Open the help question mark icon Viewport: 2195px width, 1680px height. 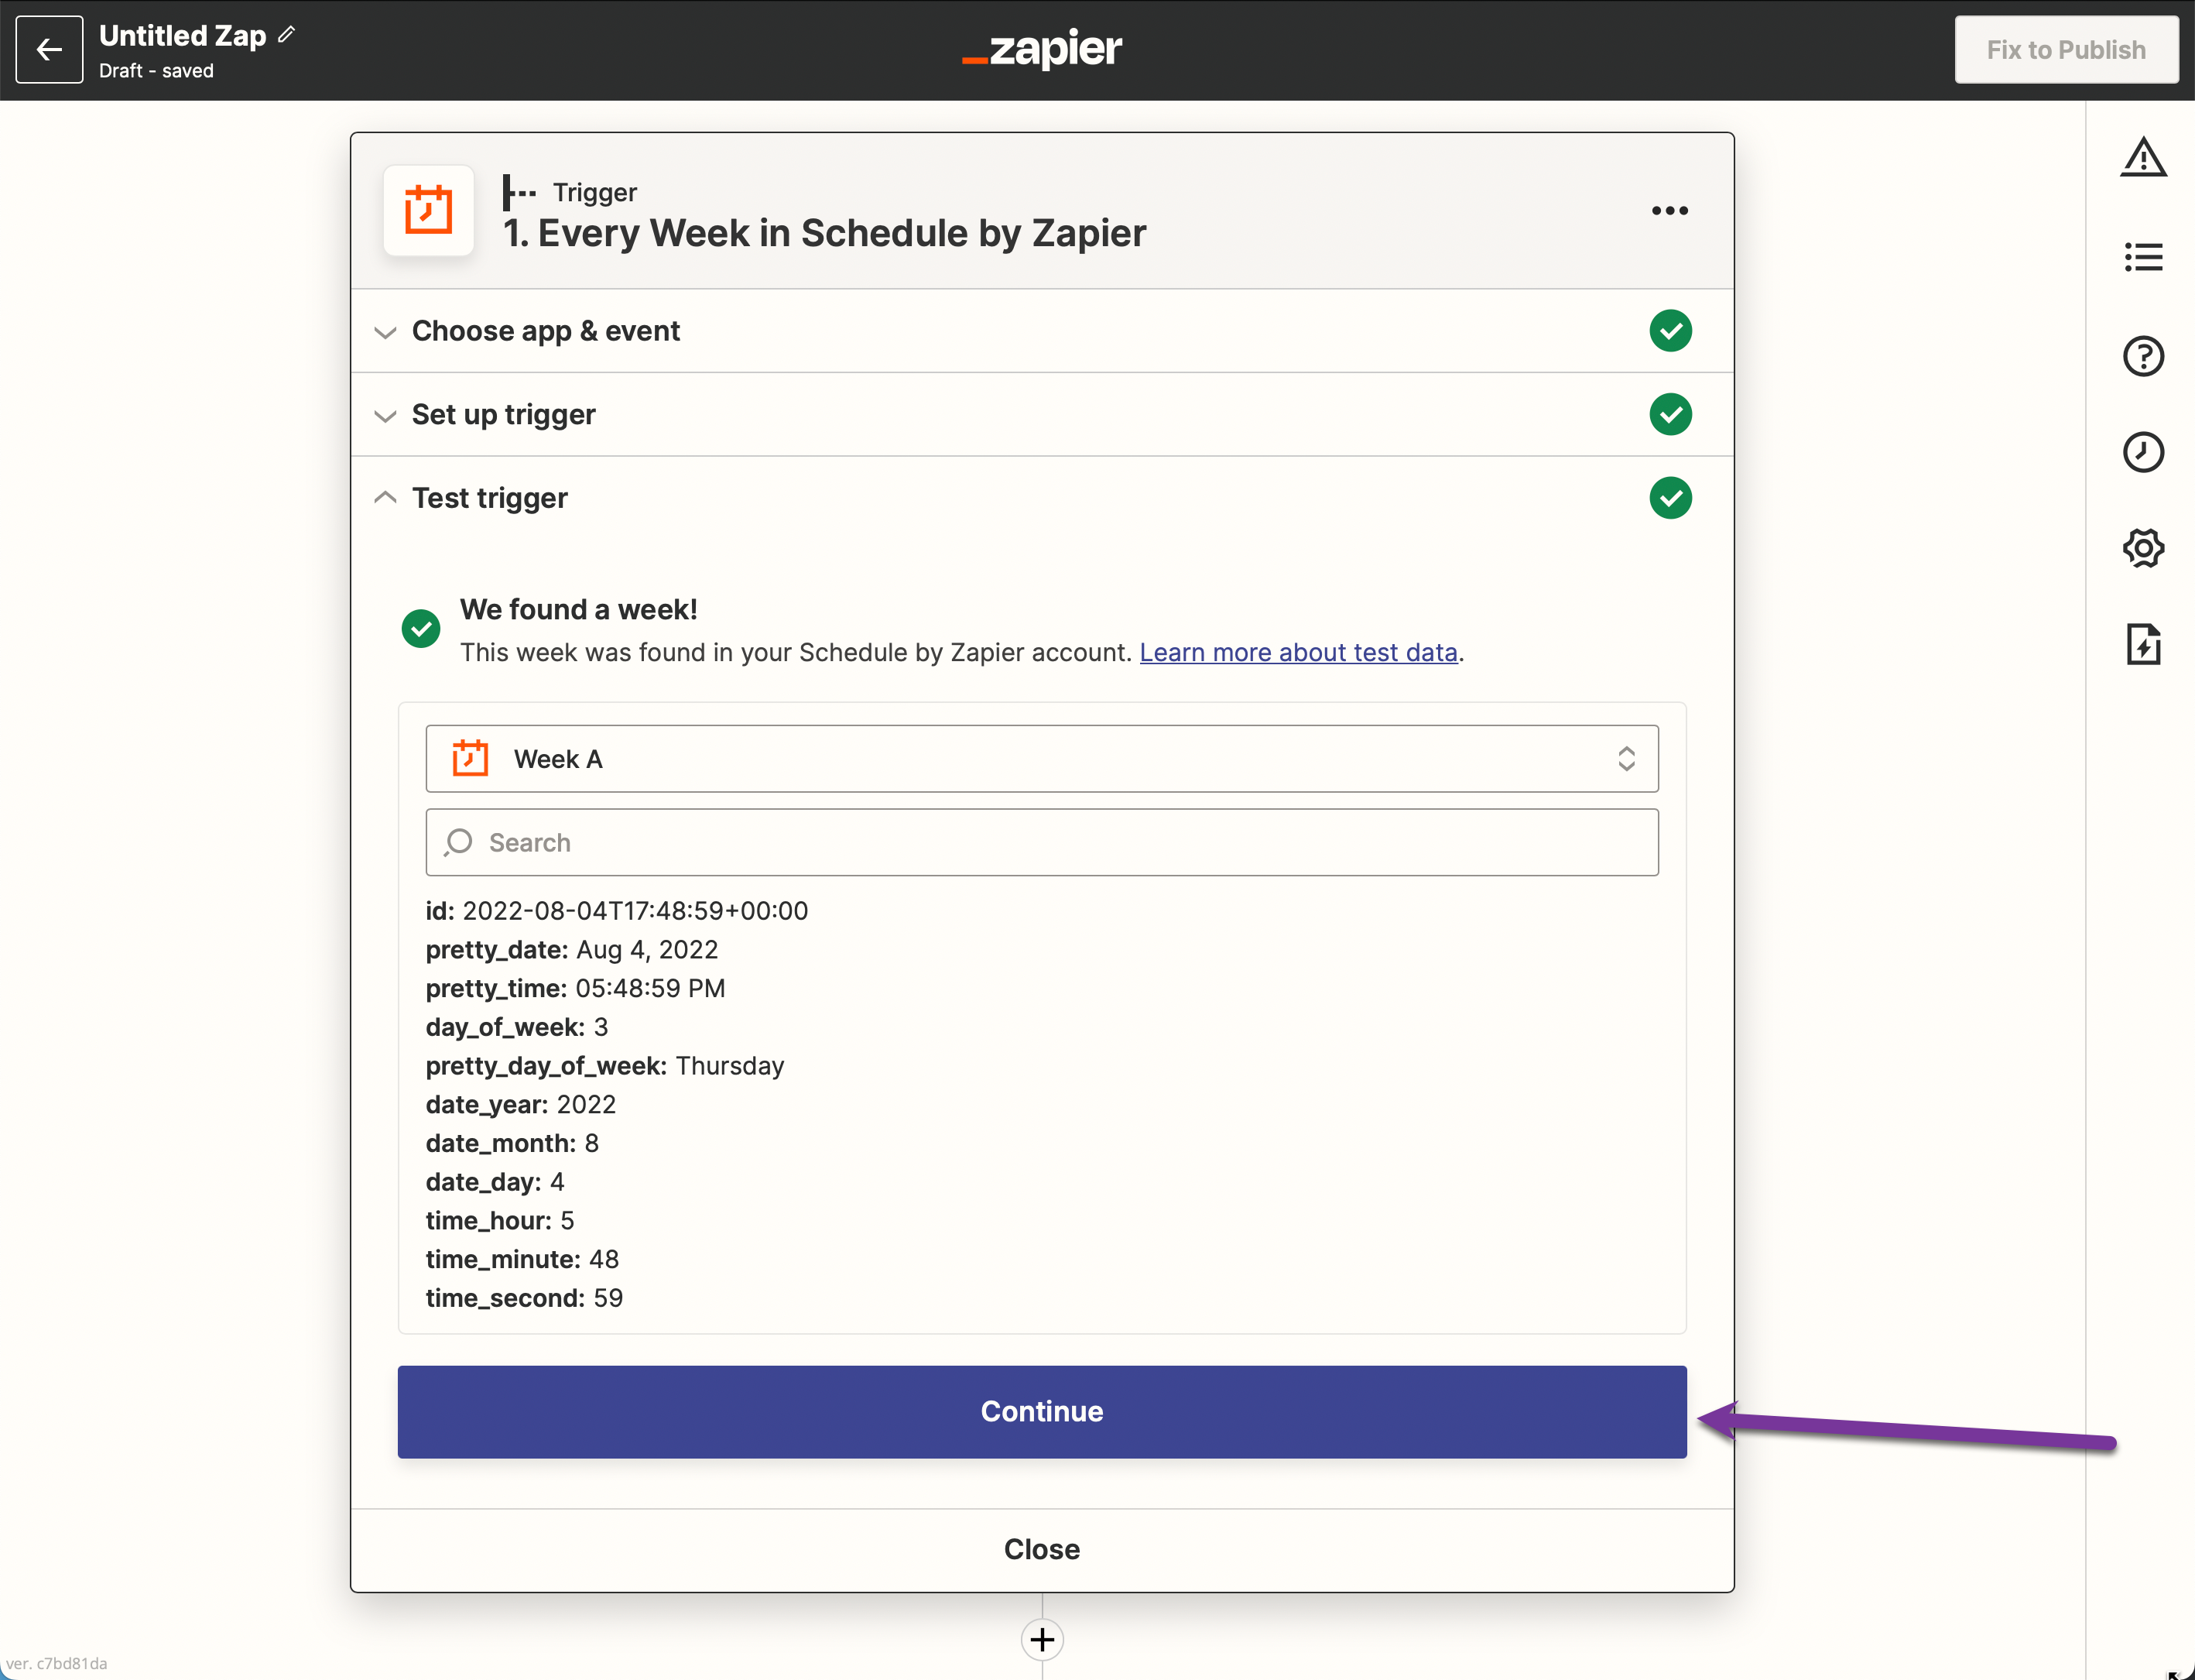[x=2143, y=356]
